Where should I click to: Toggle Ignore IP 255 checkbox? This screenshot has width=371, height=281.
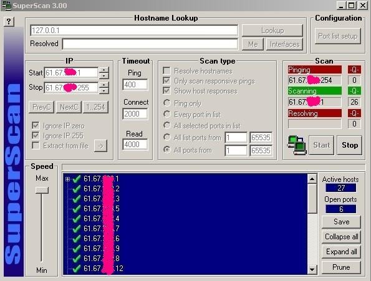36,135
